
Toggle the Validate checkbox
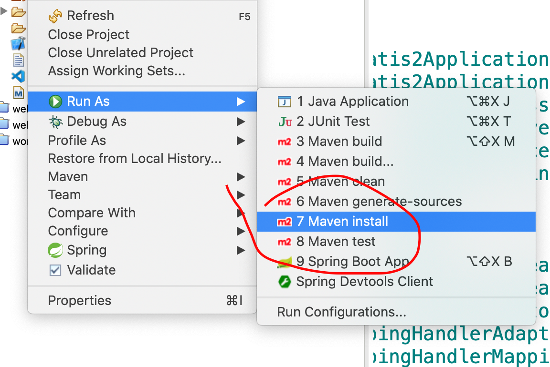(55, 270)
